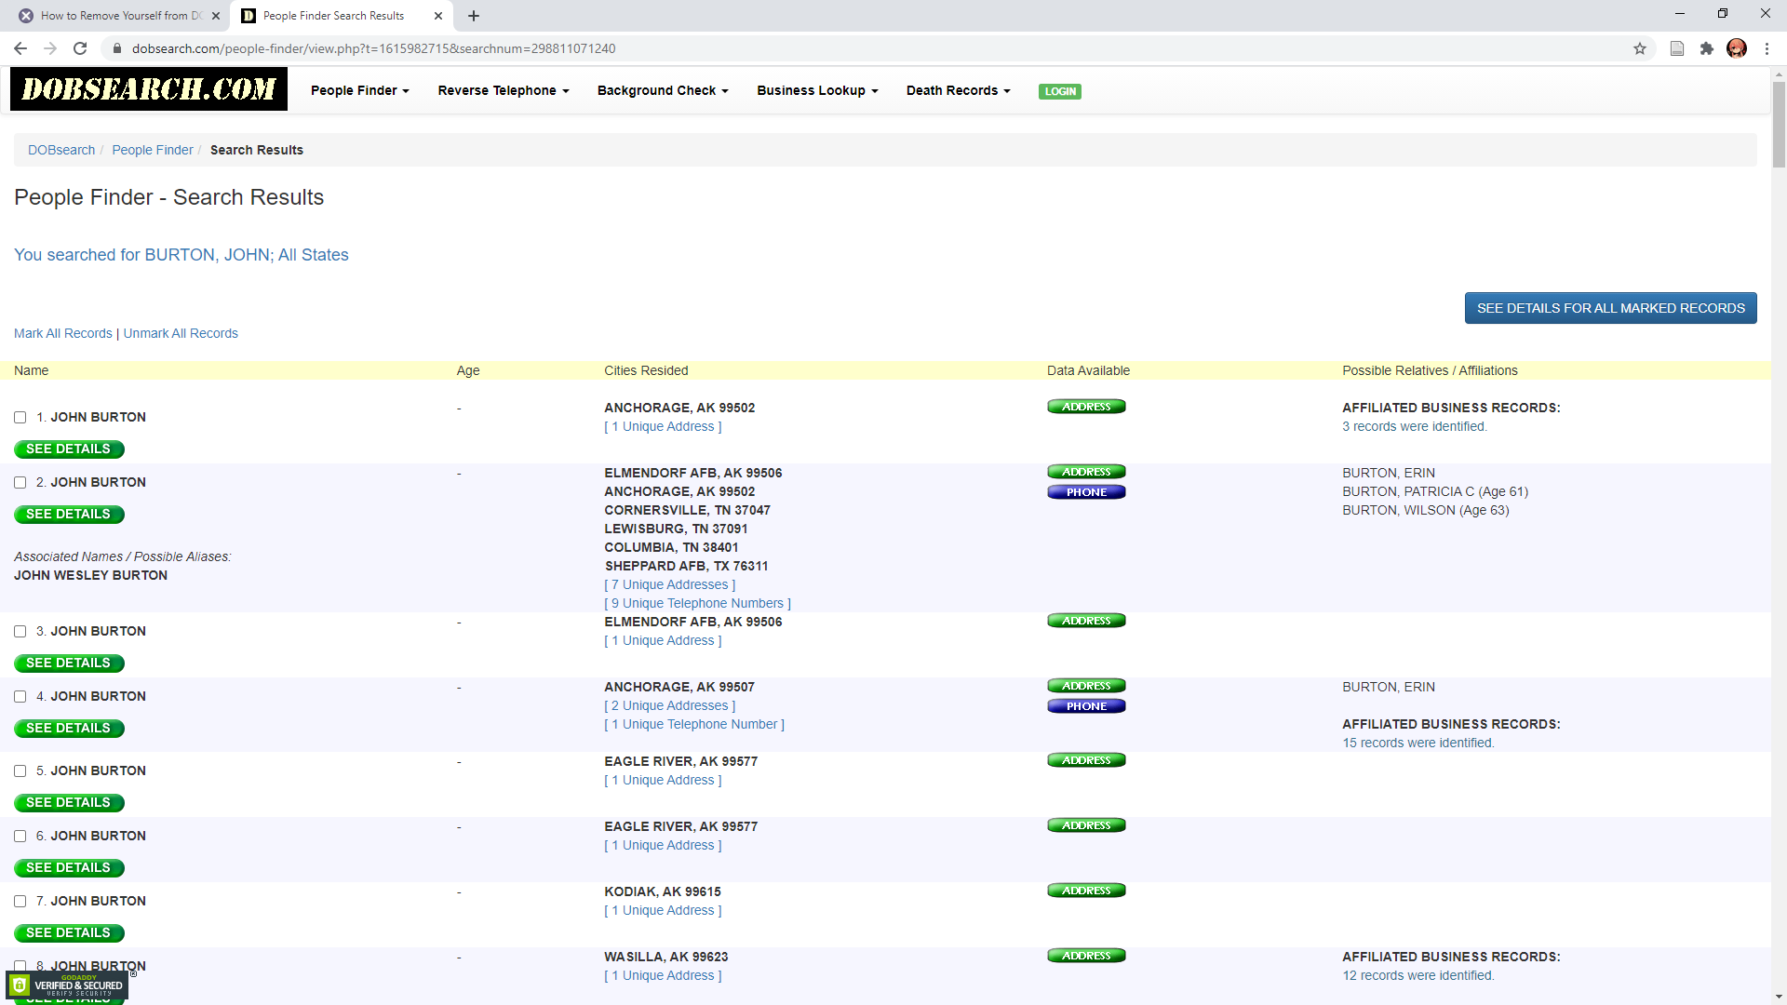The image size is (1787, 1005).
Task: Open the Chrome three-dot menu
Action: click(1767, 48)
